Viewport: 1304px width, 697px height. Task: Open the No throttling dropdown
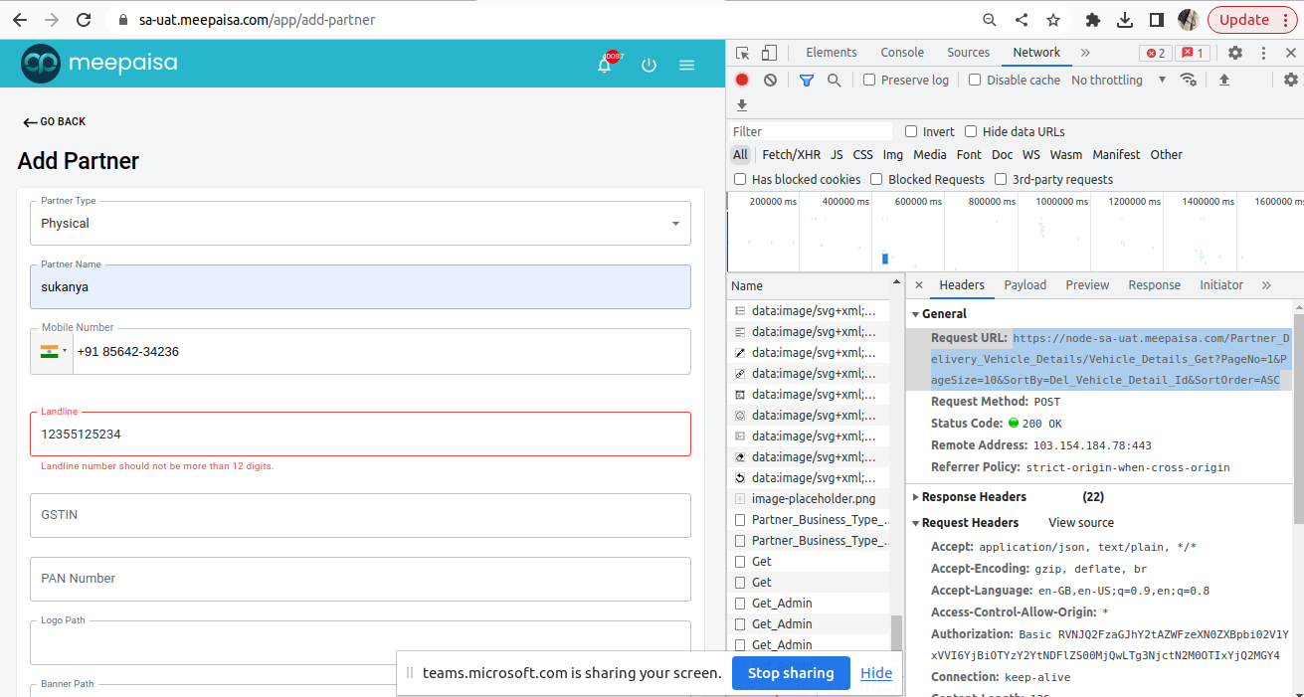coord(1119,80)
